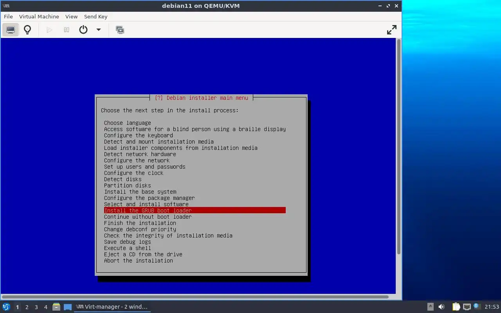Open shutdown options dropdown arrow

click(99, 30)
